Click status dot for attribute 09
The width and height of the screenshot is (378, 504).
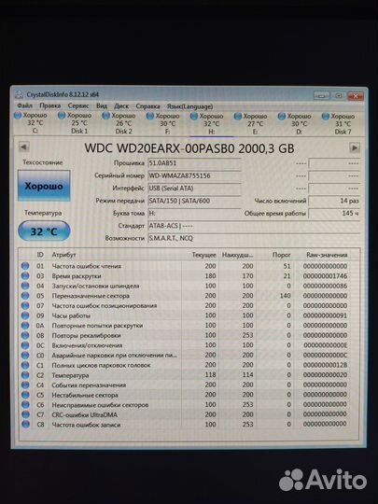(25, 315)
